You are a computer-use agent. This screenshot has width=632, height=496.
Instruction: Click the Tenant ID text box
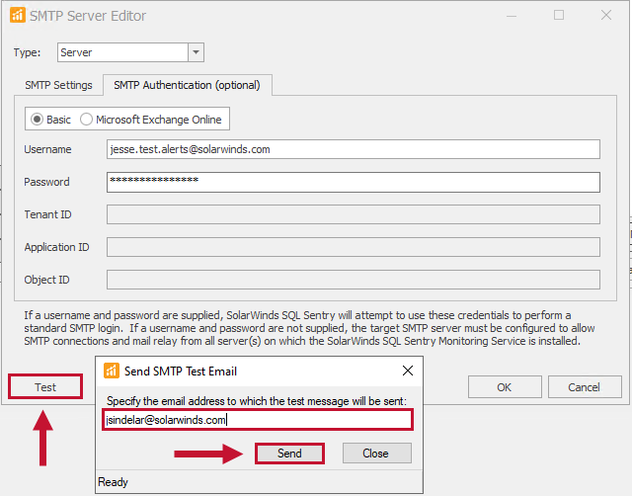(x=353, y=214)
